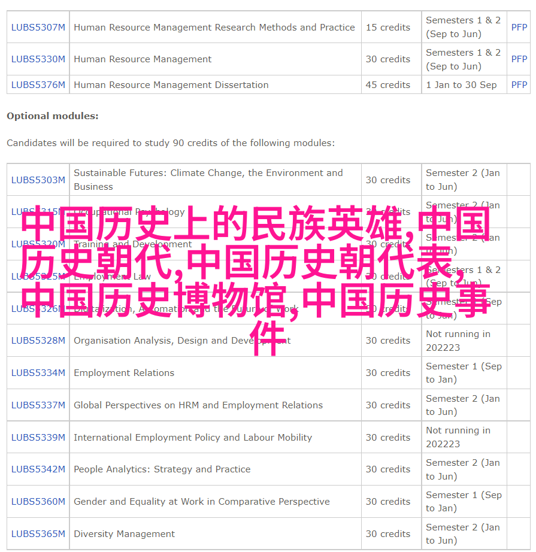The height and width of the screenshot is (552, 536).
Task: Open LUBS5328M Organisation Analysis module link
Action: pyautogui.click(x=38, y=341)
